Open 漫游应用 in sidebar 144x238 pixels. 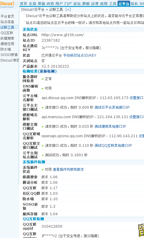pyautogui.click(x=7, y=44)
